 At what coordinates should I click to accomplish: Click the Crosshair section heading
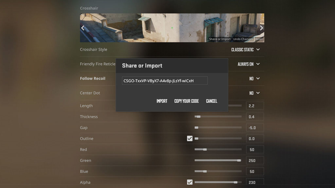pos(89,8)
